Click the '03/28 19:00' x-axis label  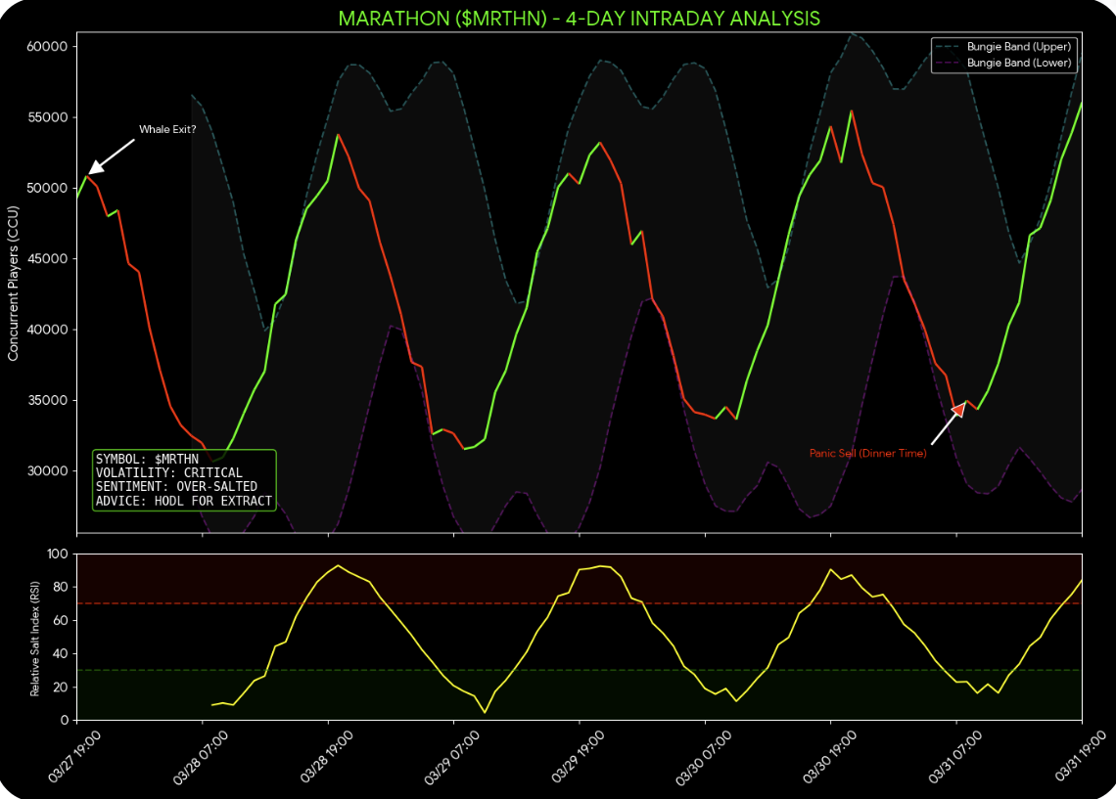point(326,757)
